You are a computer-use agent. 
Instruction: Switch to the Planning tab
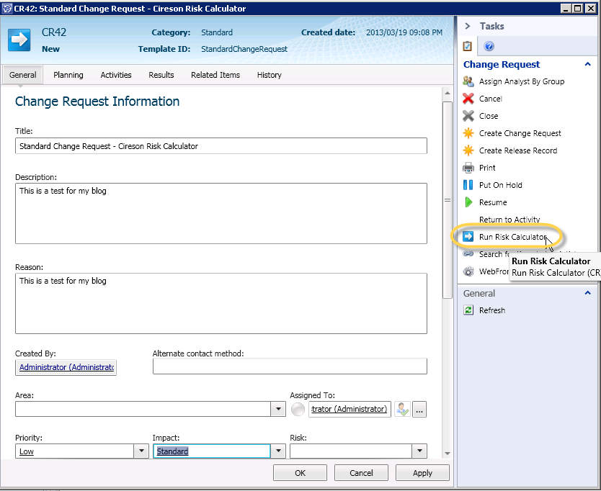click(x=68, y=75)
